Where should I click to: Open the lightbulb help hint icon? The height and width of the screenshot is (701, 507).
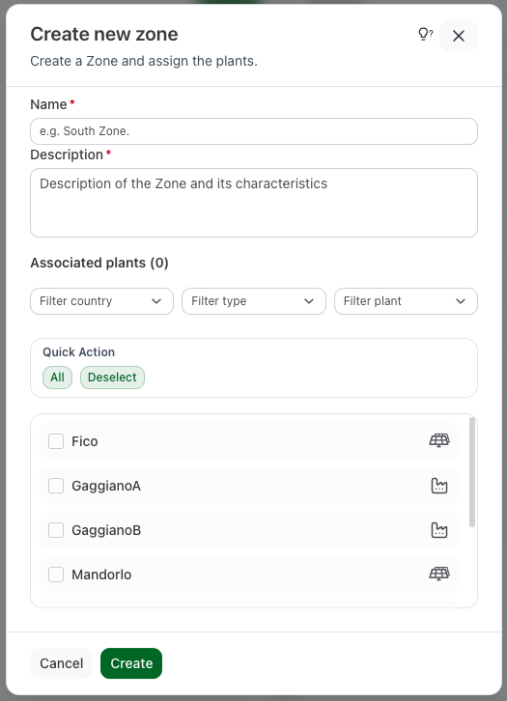click(425, 35)
